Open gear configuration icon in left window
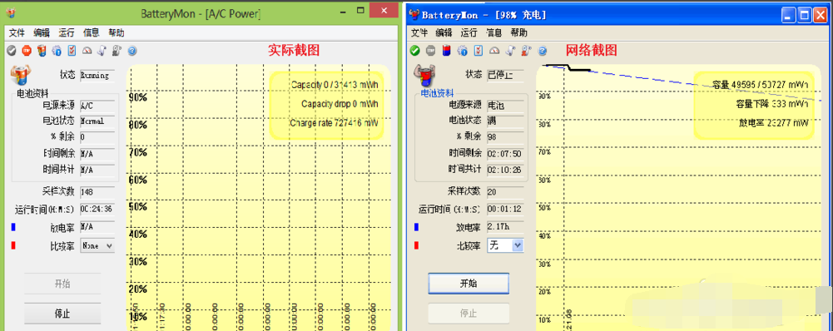This screenshot has width=833, height=331. [x=57, y=51]
